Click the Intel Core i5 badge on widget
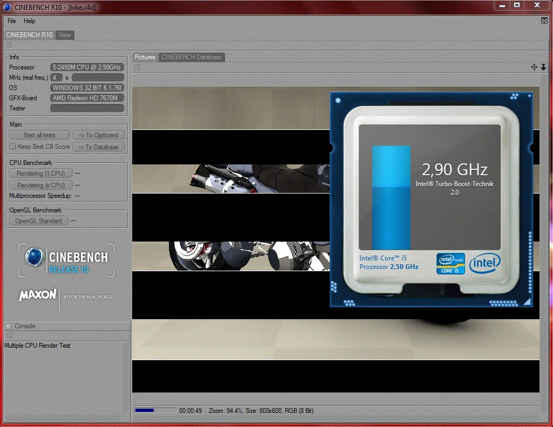 (450, 264)
